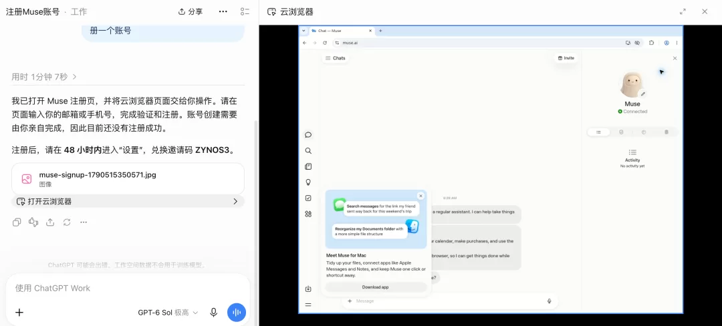The height and width of the screenshot is (326, 722).
Task: Expand the cloud browser panel to fullscreen
Action: tap(683, 11)
